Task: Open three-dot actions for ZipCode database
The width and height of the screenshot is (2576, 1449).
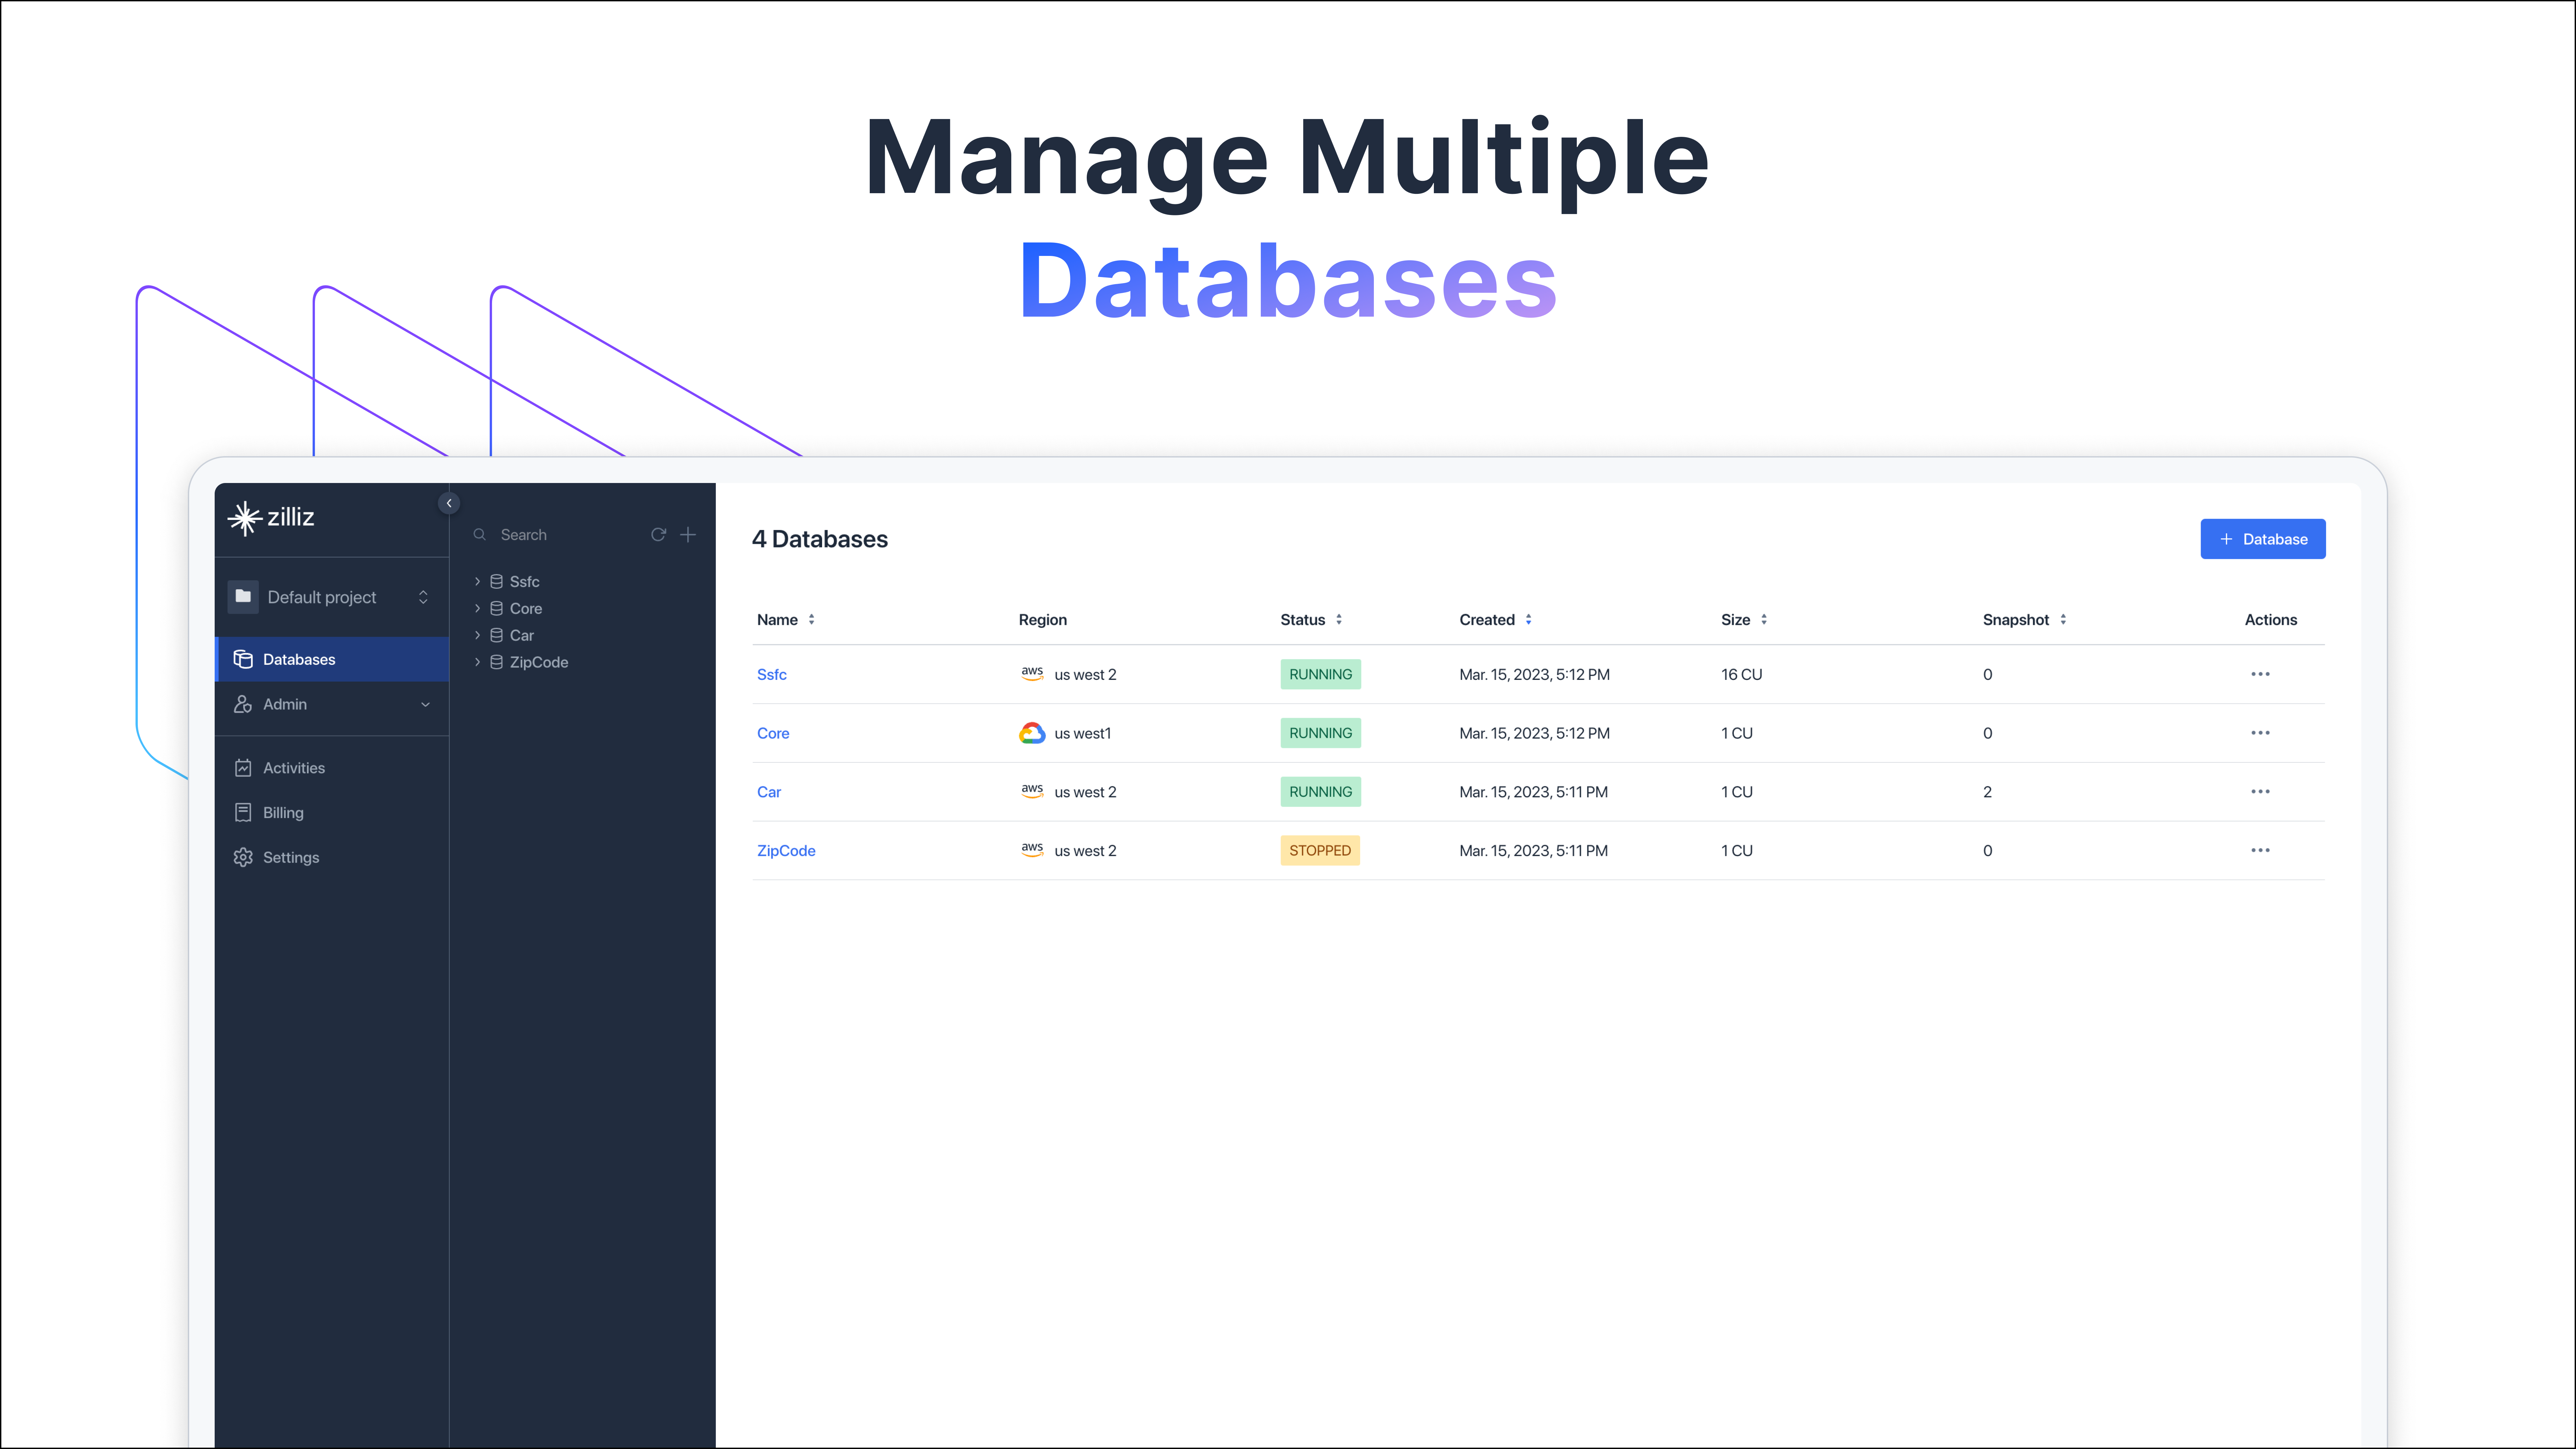Action: (2260, 850)
